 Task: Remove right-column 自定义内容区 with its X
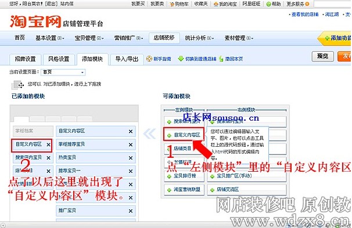tap(131, 132)
